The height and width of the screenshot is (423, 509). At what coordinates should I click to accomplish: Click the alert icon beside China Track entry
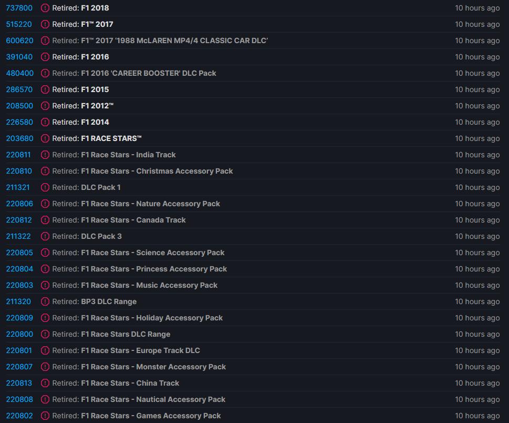coord(45,383)
